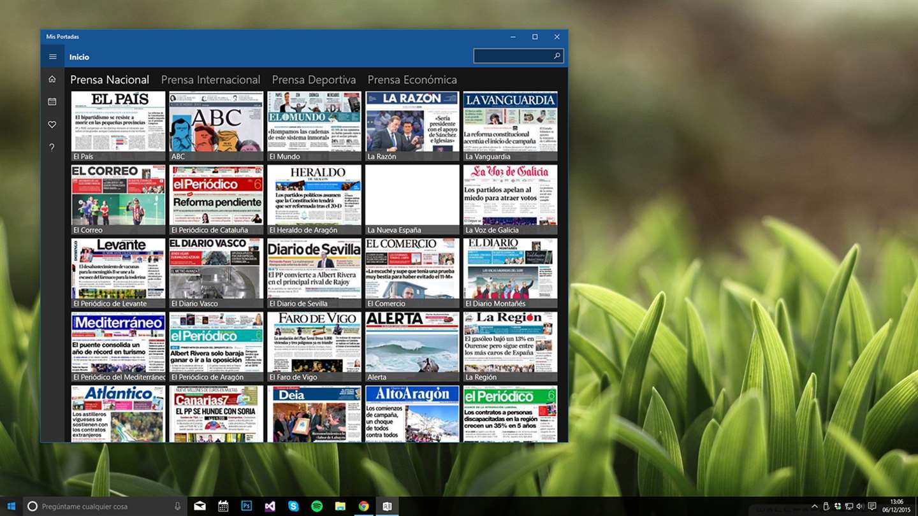Viewport: 918px width, 516px height.
Task: Open the Action Center notifications
Action: coord(872,506)
